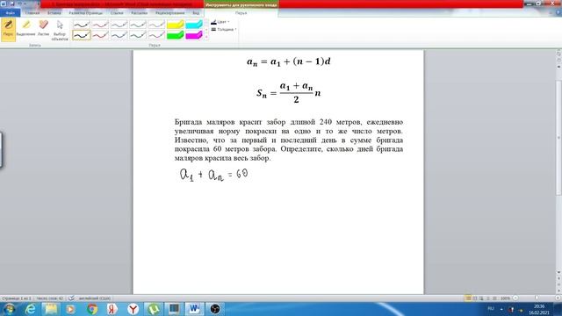The height and width of the screenshot is (316, 562).
Task: Select the Перо (Pen) tool
Action: 8,29
